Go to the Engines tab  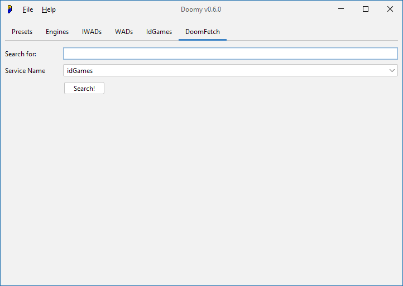pos(57,32)
